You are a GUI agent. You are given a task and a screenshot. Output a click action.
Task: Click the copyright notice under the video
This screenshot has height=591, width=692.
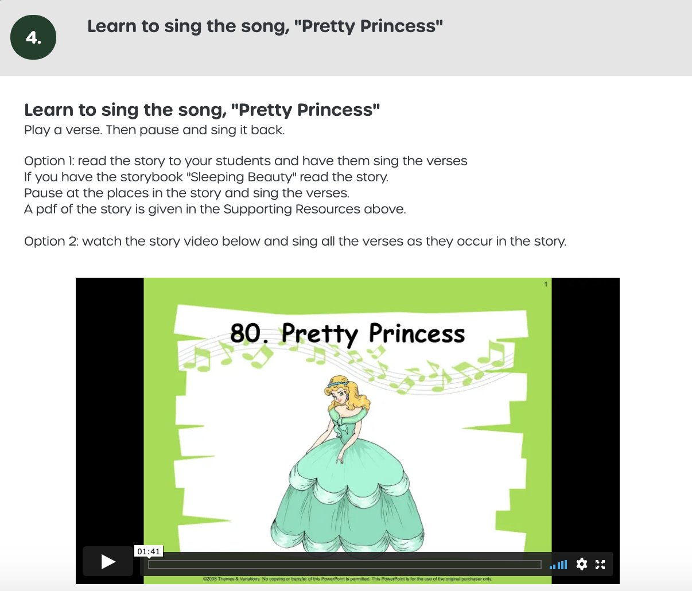pyautogui.click(x=347, y=579)
